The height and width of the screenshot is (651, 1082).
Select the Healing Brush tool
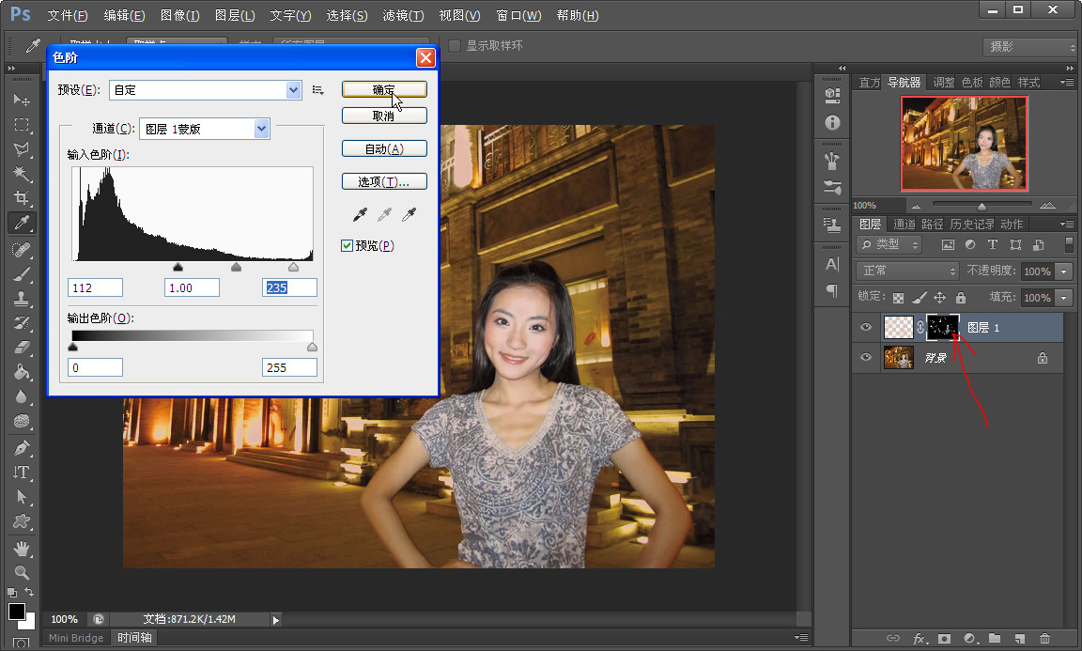tap(22, 249)
